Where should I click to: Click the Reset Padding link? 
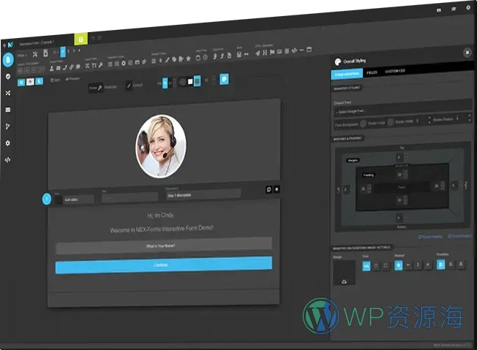tap(430, 237)
